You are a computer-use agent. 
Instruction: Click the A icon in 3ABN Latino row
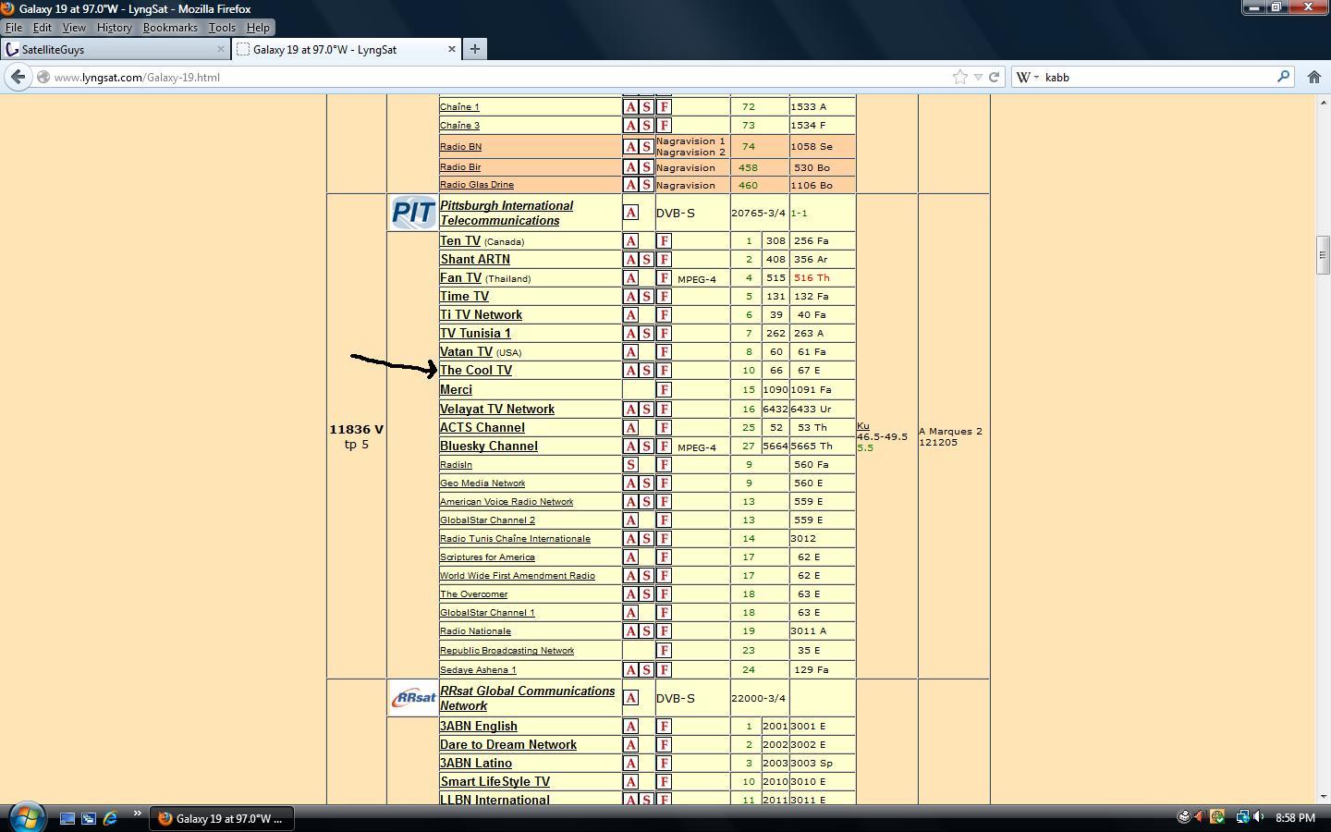tap(630, 764)
